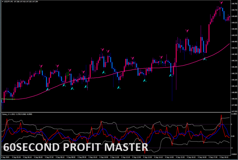Open the chart menu triangle beside USDJPY,M5
Image resolution: width=238 pixels, height=160 pixels.
[2, 2]
